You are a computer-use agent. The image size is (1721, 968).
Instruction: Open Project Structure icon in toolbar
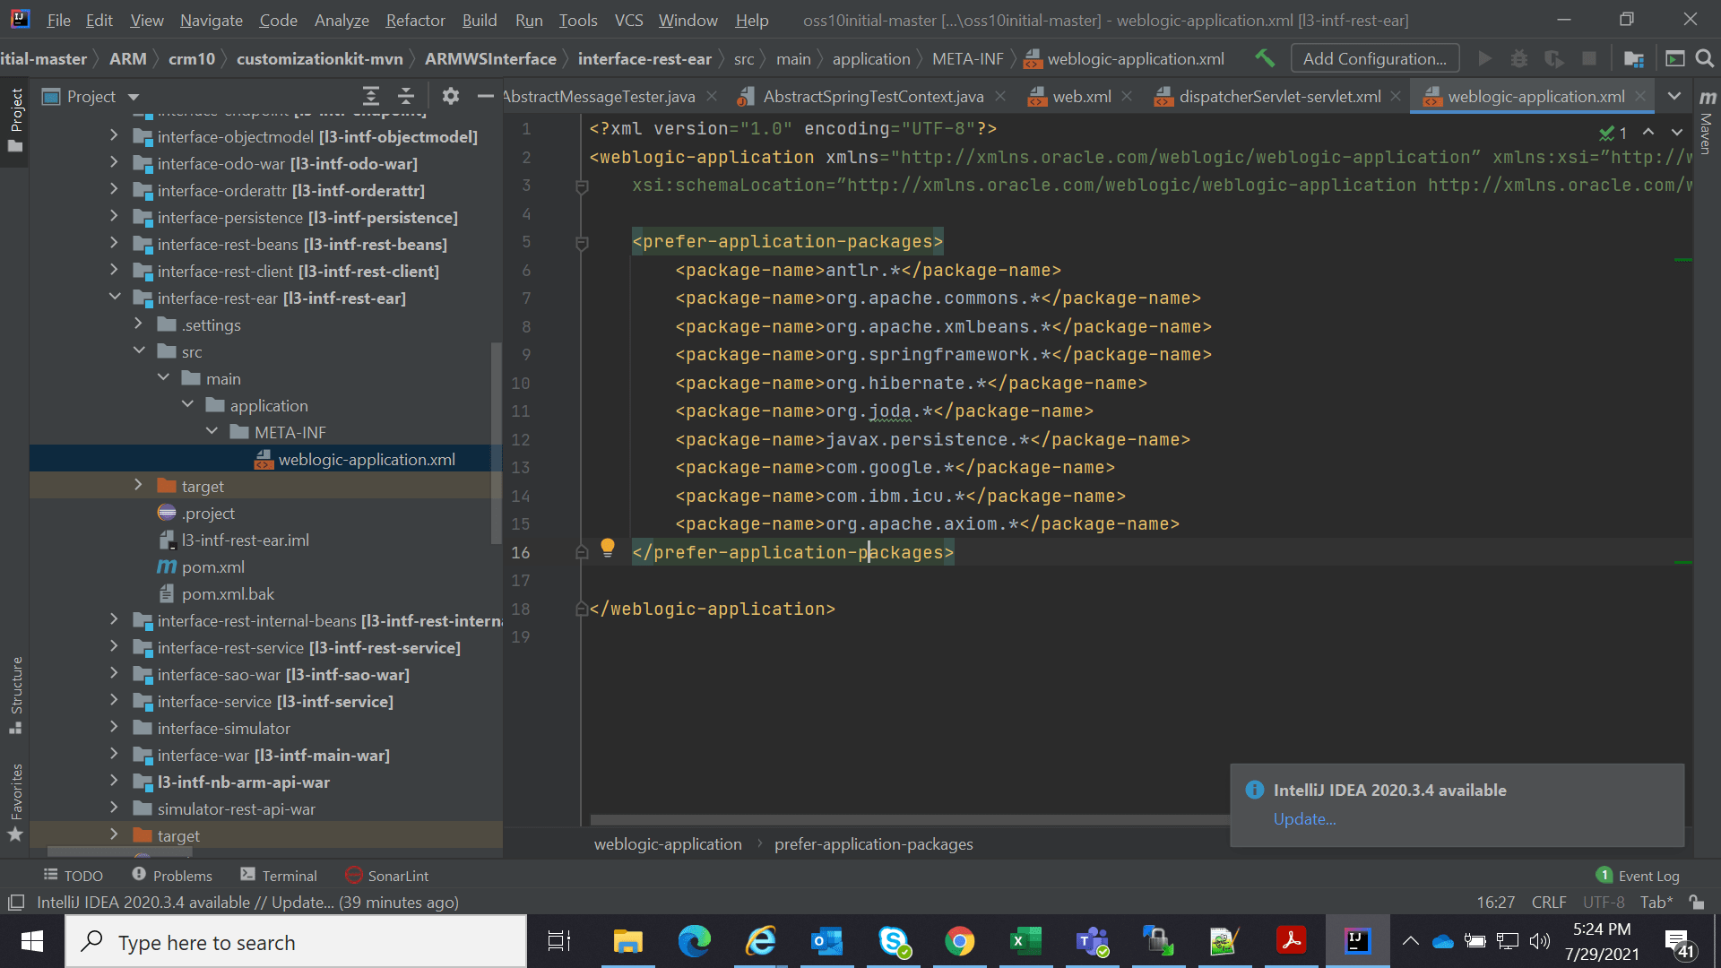[x=1633, y=58]
